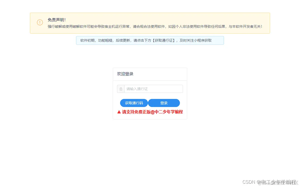The height and width of the screenshot is (187, 300).
Task: Focus the empty passcode entry box
Action: [154, 89]
